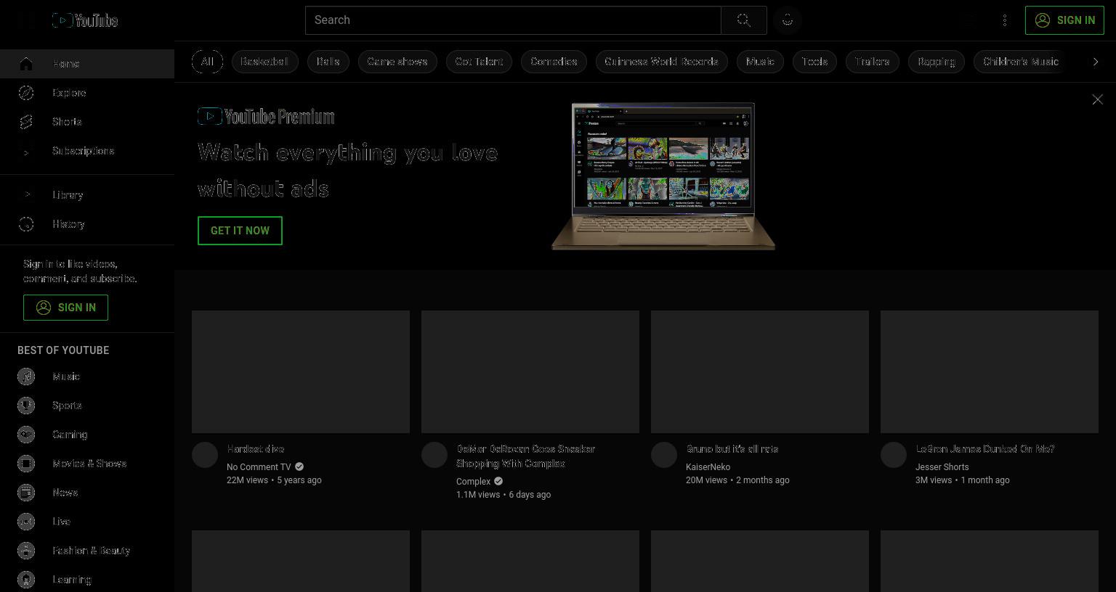Image resolution: width=1116 pixels, height=592 pixels.
Task: Click Complex channel avatar
Action: click(434, 455)
